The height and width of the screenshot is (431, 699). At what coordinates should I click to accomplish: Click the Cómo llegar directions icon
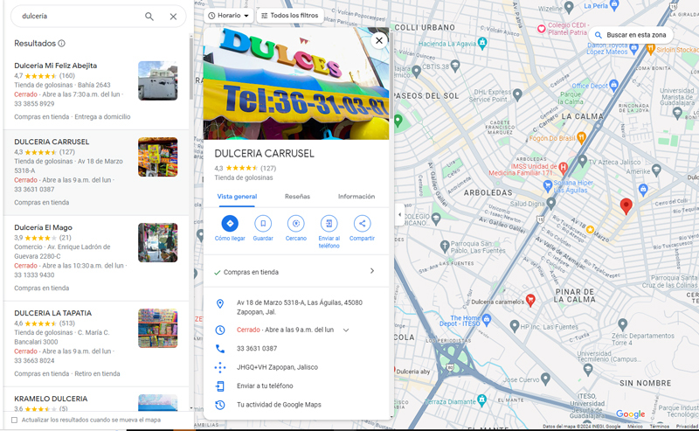230,224
